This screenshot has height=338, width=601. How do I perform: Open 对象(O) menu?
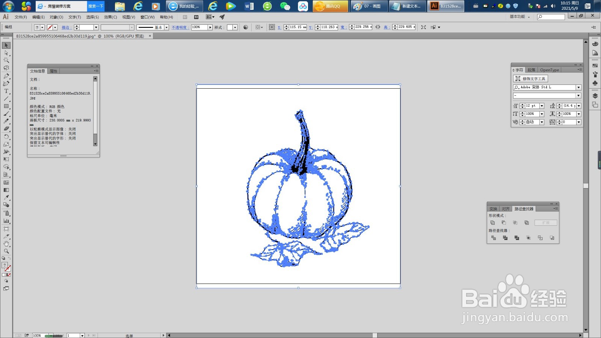[56, 17]
